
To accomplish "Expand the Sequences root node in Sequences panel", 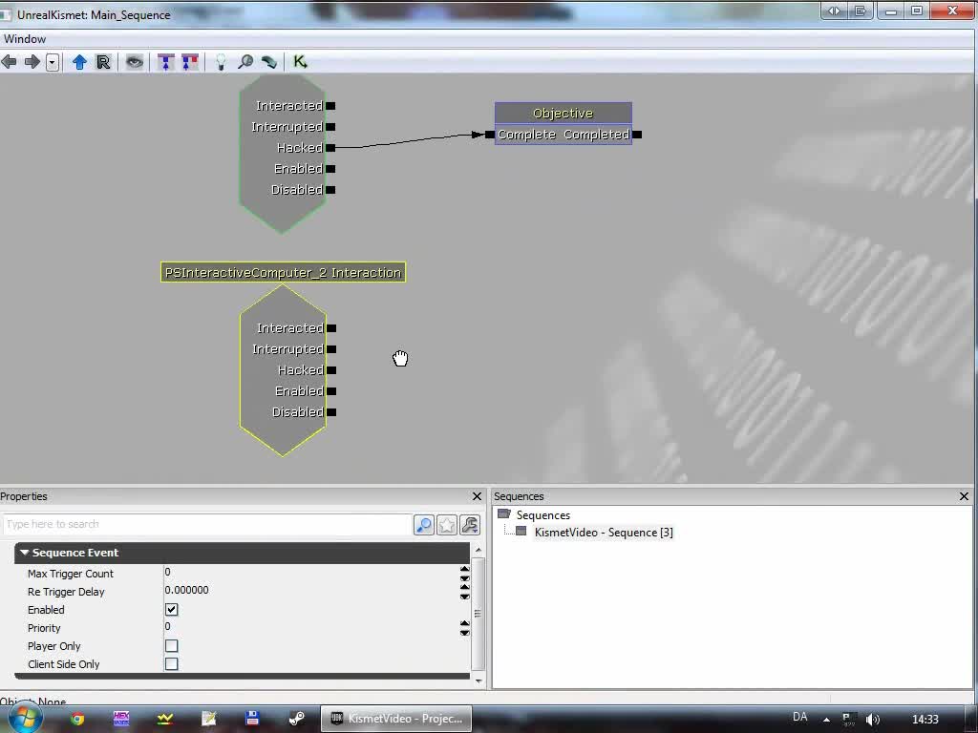I will (502, 514).
